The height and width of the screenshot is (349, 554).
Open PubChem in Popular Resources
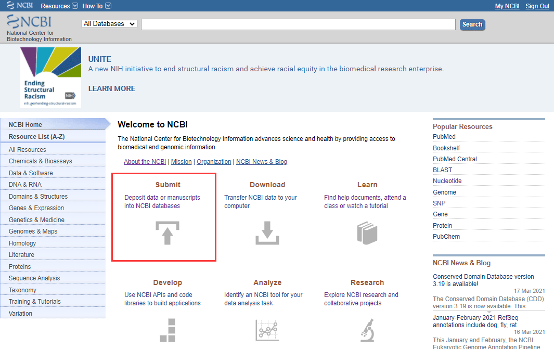[x=446, y=236]
